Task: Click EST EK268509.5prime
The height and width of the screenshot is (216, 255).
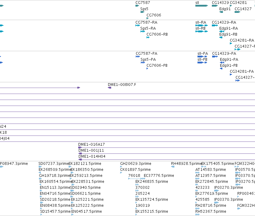Action: coord(55,170)
